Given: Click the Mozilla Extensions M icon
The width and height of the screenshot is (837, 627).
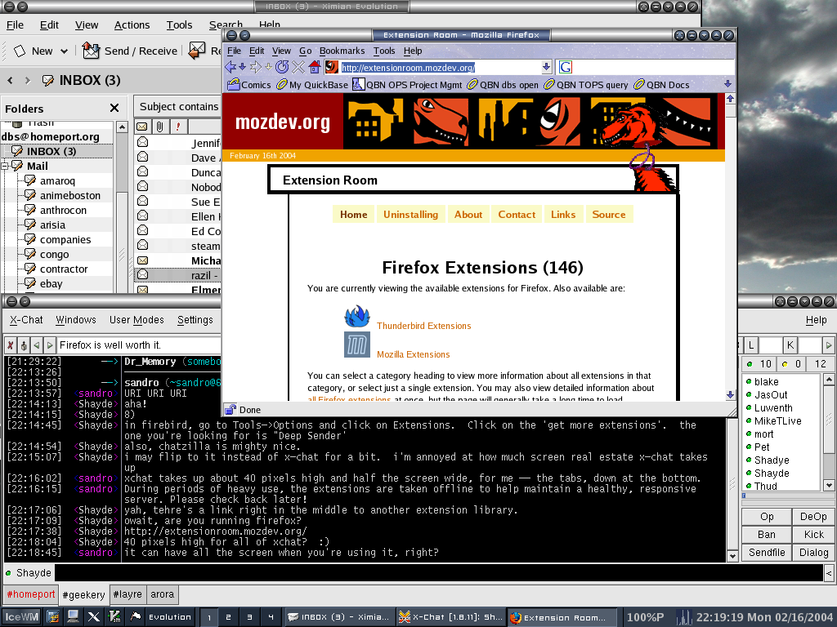Looking at the screenshot, I should point(357,345).
